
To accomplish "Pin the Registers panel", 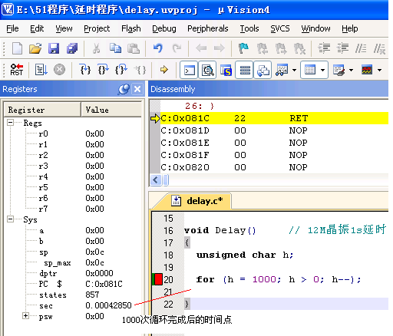I will tap(124, 89).
